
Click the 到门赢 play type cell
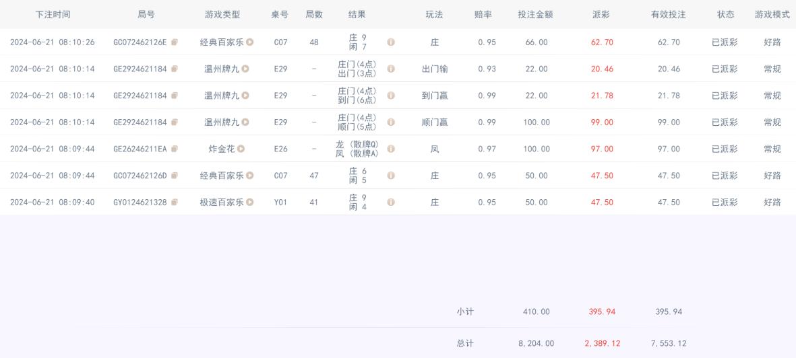click(435, 96)
